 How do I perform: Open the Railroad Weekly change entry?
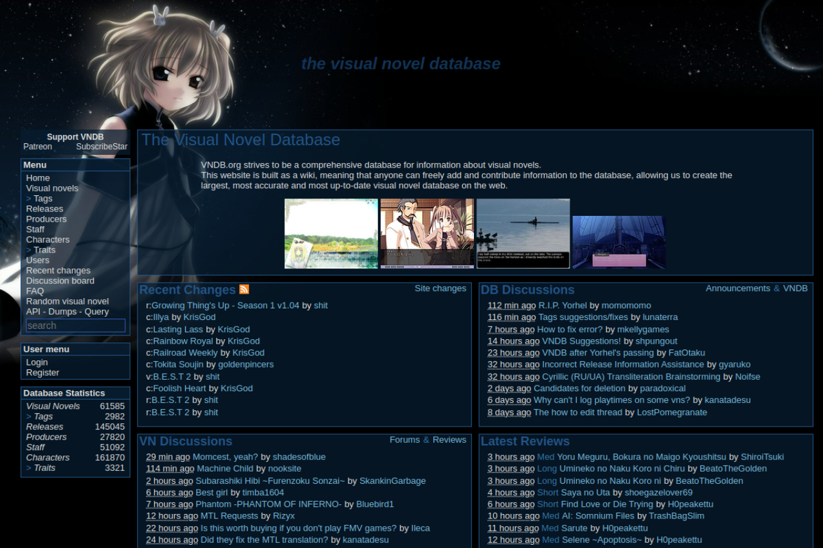click(x=185, y=353)
